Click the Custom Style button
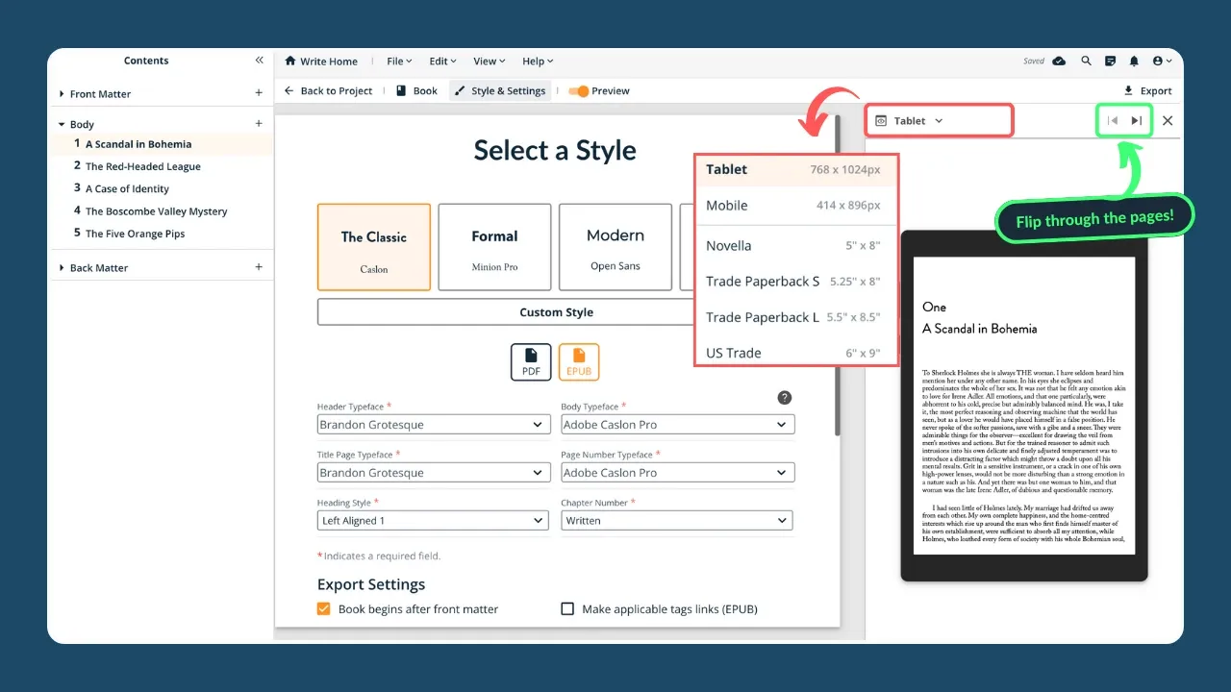The height and width of the screenshot is (692, 1231). pyautogui.click(x=556, y=312)
